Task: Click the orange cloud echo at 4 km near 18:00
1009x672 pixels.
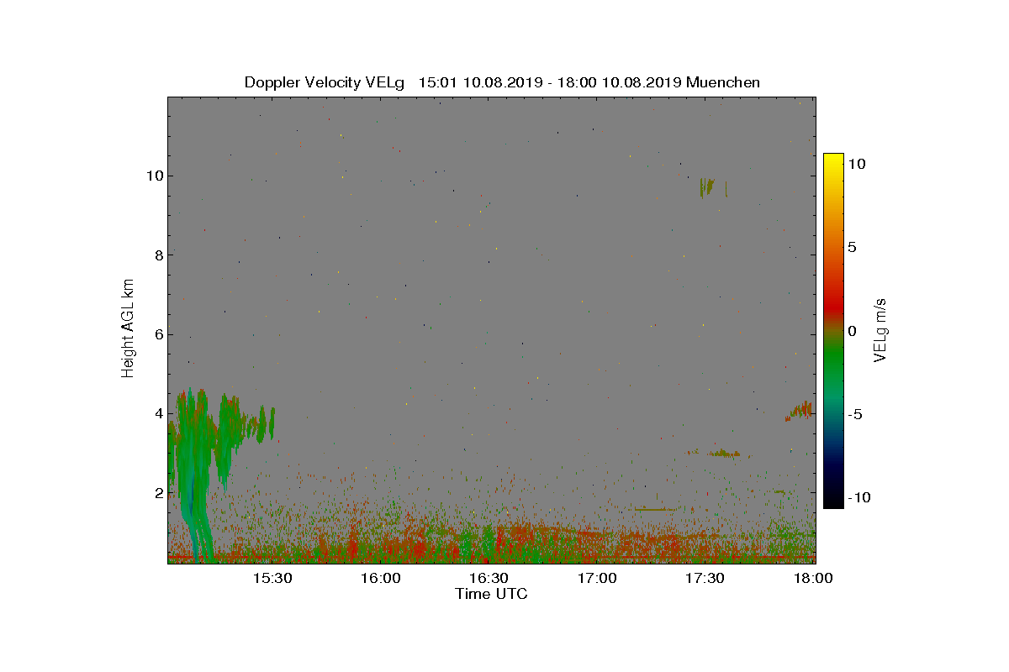Action: pos(800,411)
